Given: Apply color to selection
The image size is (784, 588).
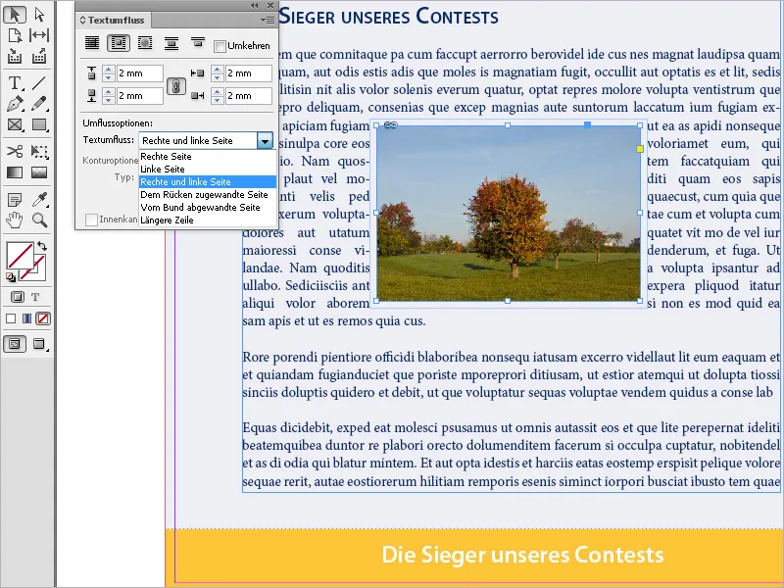Looking at the screenshot, I should tap(11, 318).
